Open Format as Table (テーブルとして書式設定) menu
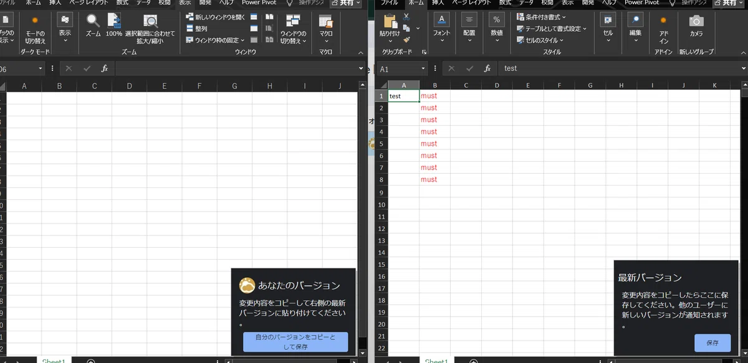The height and width of the screenshot is (363, 748). [551, 29]
